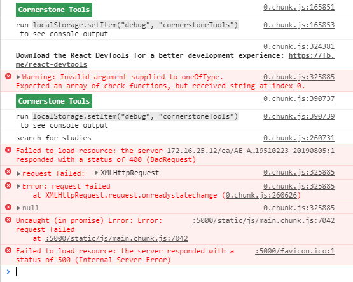Image resolution: width=353 pixels, height=282 pixels.
Task: Select the 'search for studies' log text
Action: tap(53, 138)
